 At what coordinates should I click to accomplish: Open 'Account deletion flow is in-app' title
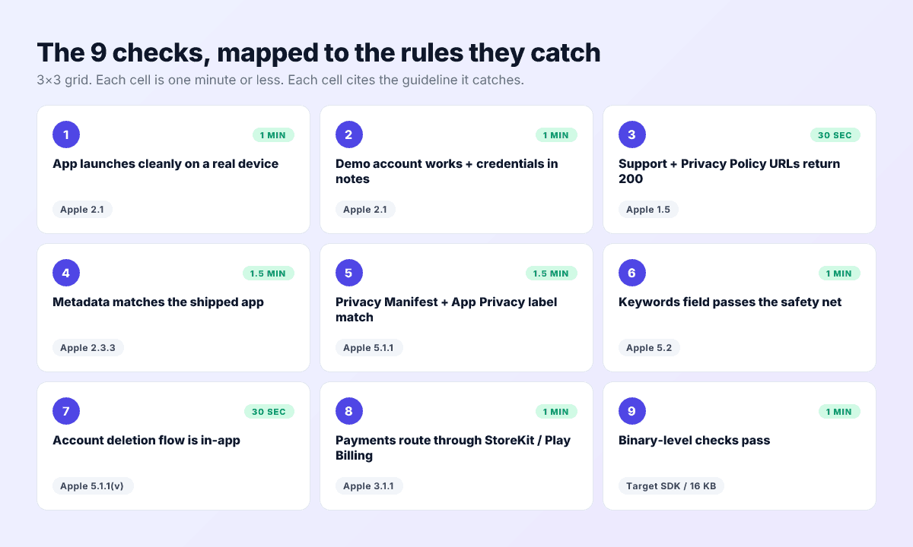[x=146, y=441]
